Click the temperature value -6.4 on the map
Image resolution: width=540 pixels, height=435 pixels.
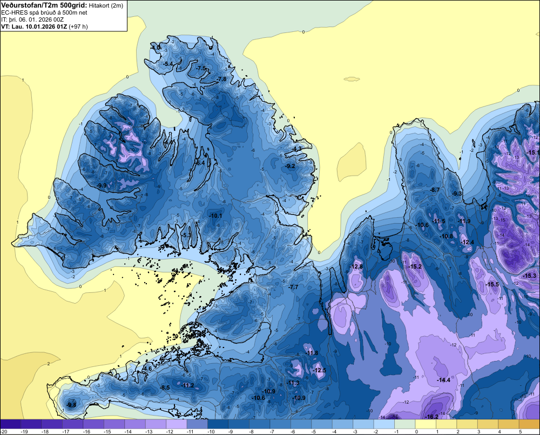point(200,163)
